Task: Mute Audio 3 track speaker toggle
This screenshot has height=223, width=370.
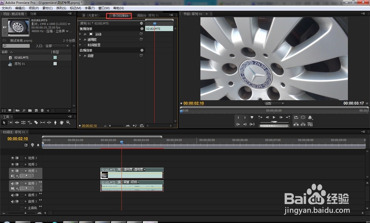Action: click(13, 202)
